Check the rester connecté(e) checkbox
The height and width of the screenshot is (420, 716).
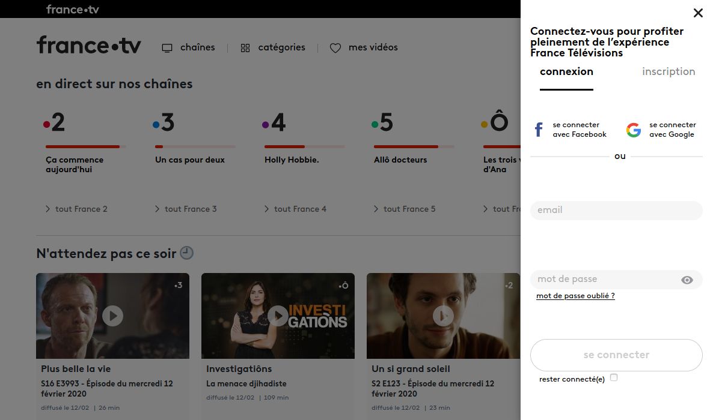pyautogui.click(x=614, y=376)
